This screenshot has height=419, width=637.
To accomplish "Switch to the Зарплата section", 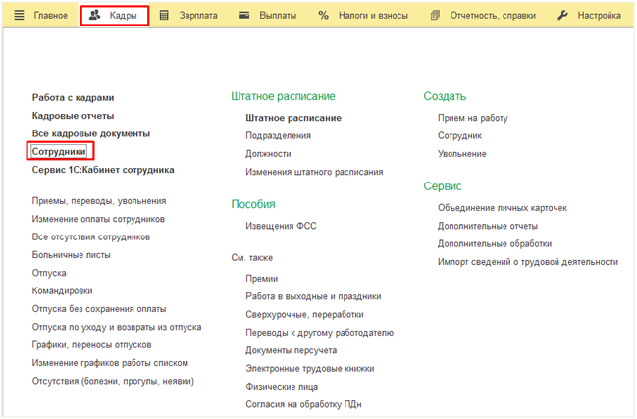I will click(x=197, y=16).
